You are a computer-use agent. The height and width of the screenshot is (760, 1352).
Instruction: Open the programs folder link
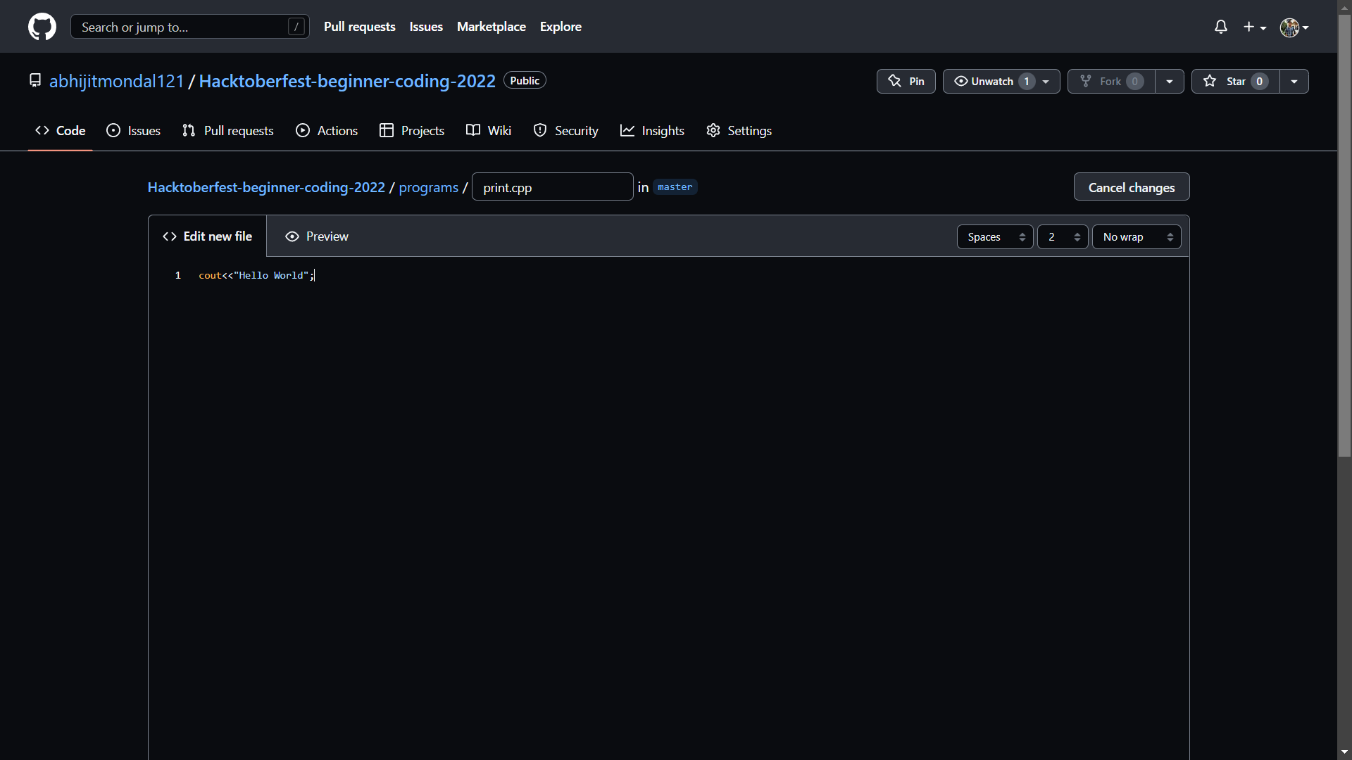coord(428,187)
